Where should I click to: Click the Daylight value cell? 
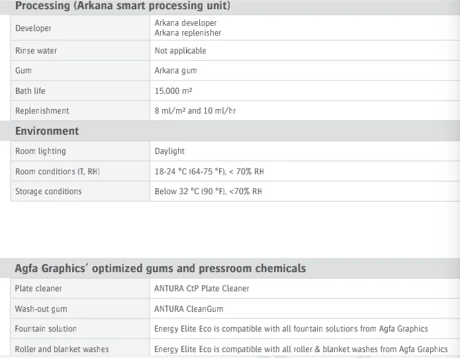169,151
